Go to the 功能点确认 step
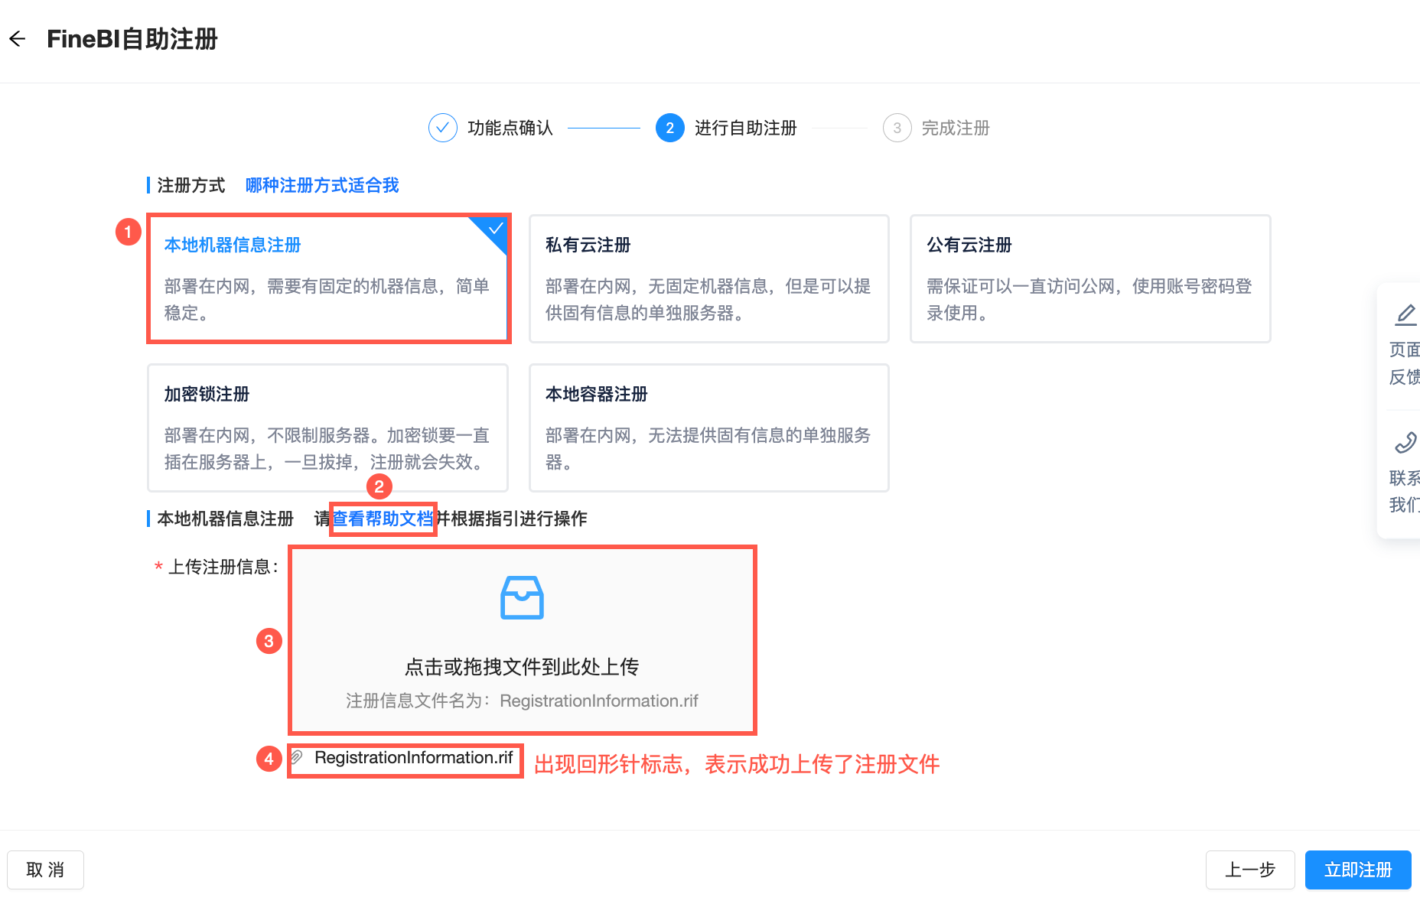 coord(510,128)
